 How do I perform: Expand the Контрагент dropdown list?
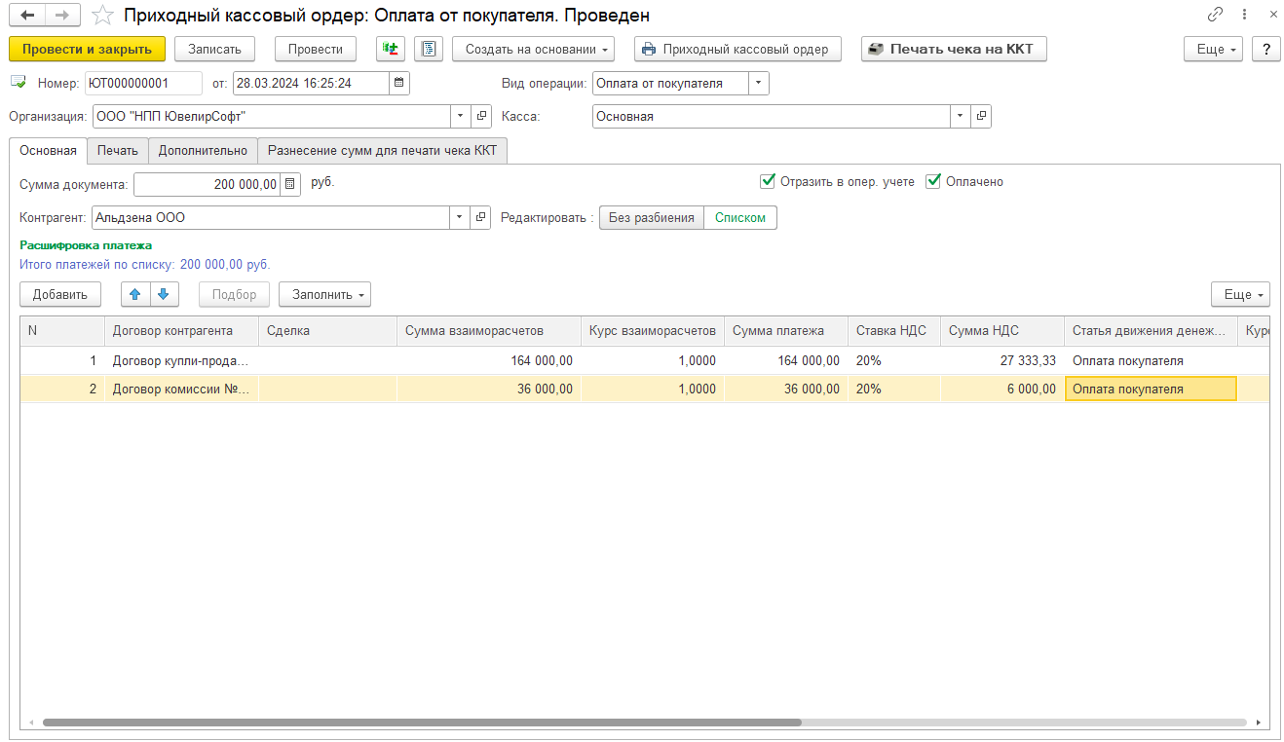(x=461, y=217)
